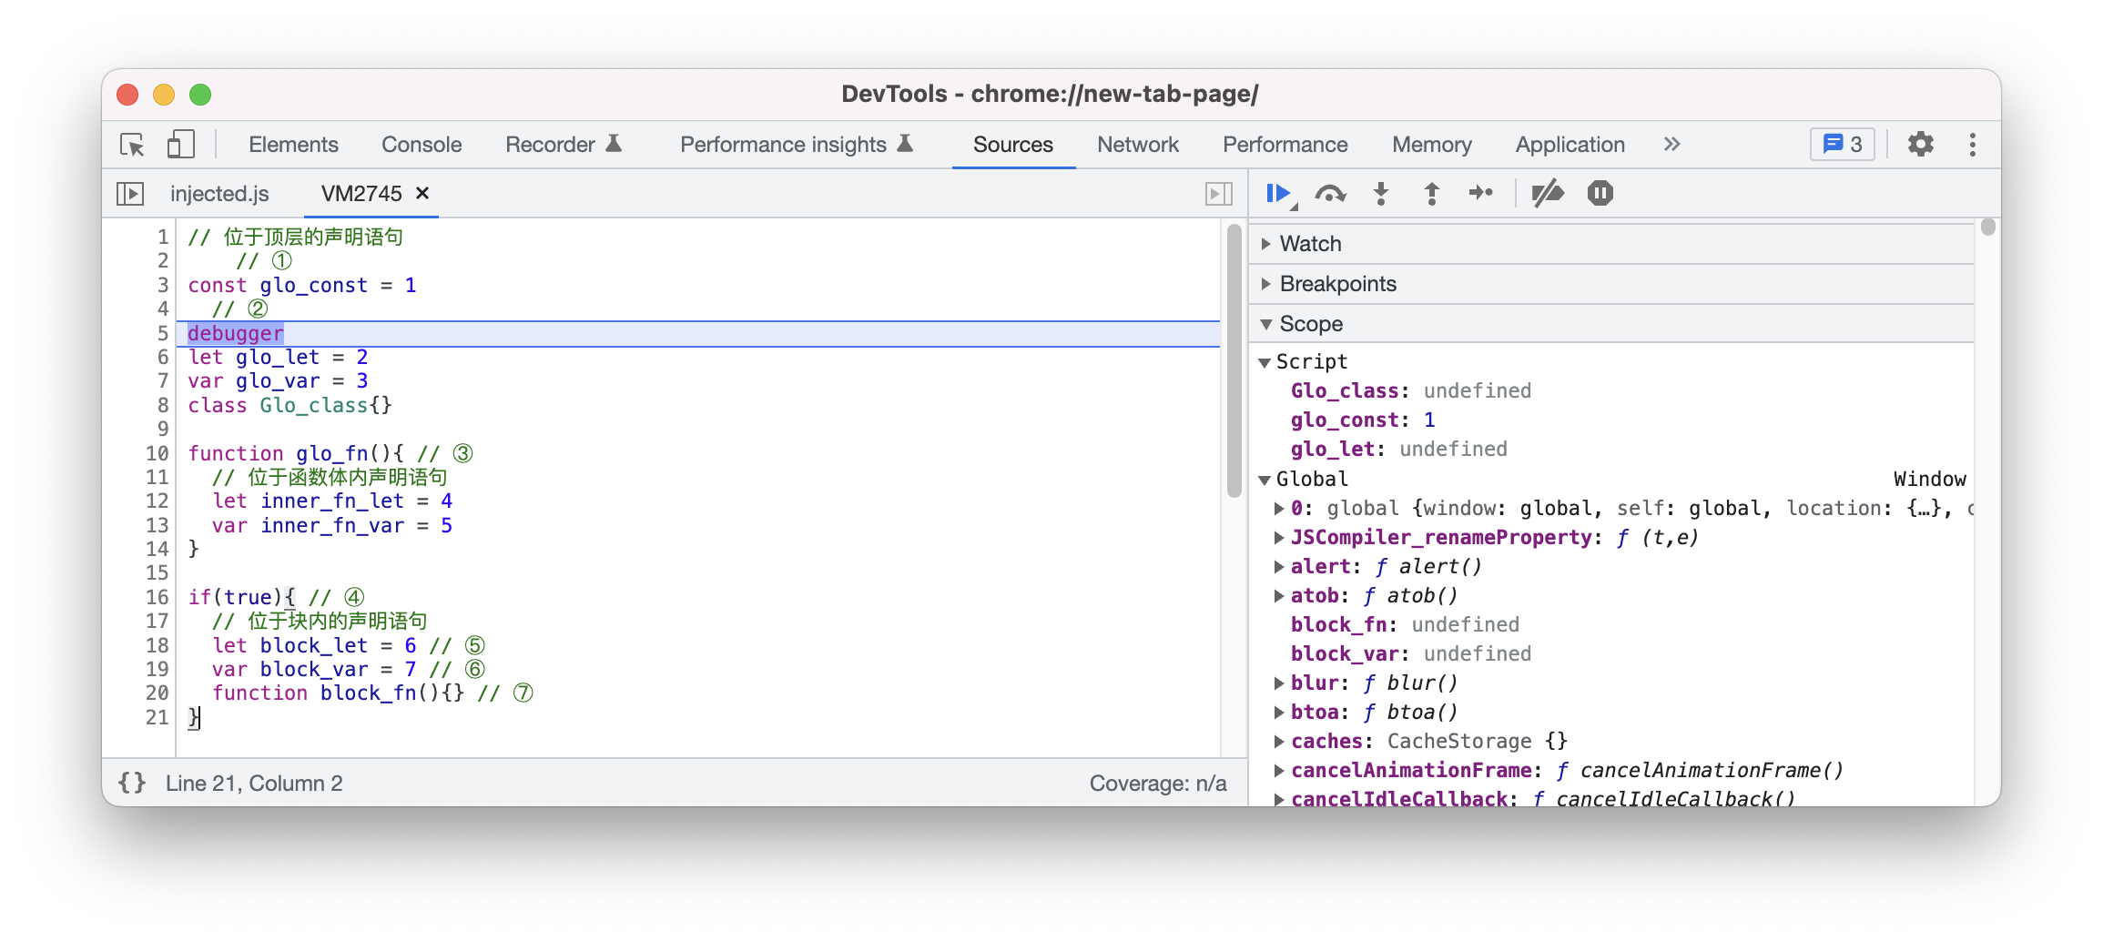This screenshot has width=2103, height=941.
Task: Open the 3 issues counter button
Action: coord(1843,145)
